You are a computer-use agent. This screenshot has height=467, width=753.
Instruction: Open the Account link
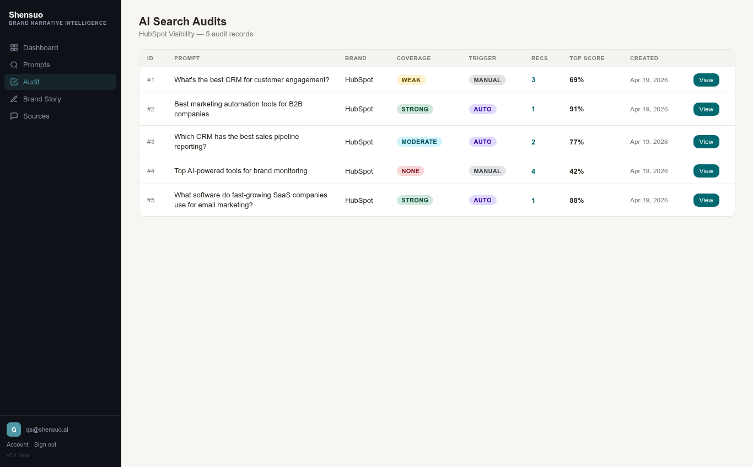click(x=17, y=444)
